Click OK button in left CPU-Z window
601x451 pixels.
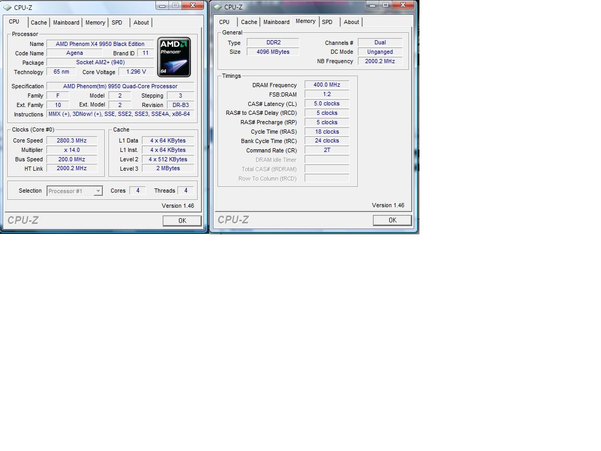point(182,220)
